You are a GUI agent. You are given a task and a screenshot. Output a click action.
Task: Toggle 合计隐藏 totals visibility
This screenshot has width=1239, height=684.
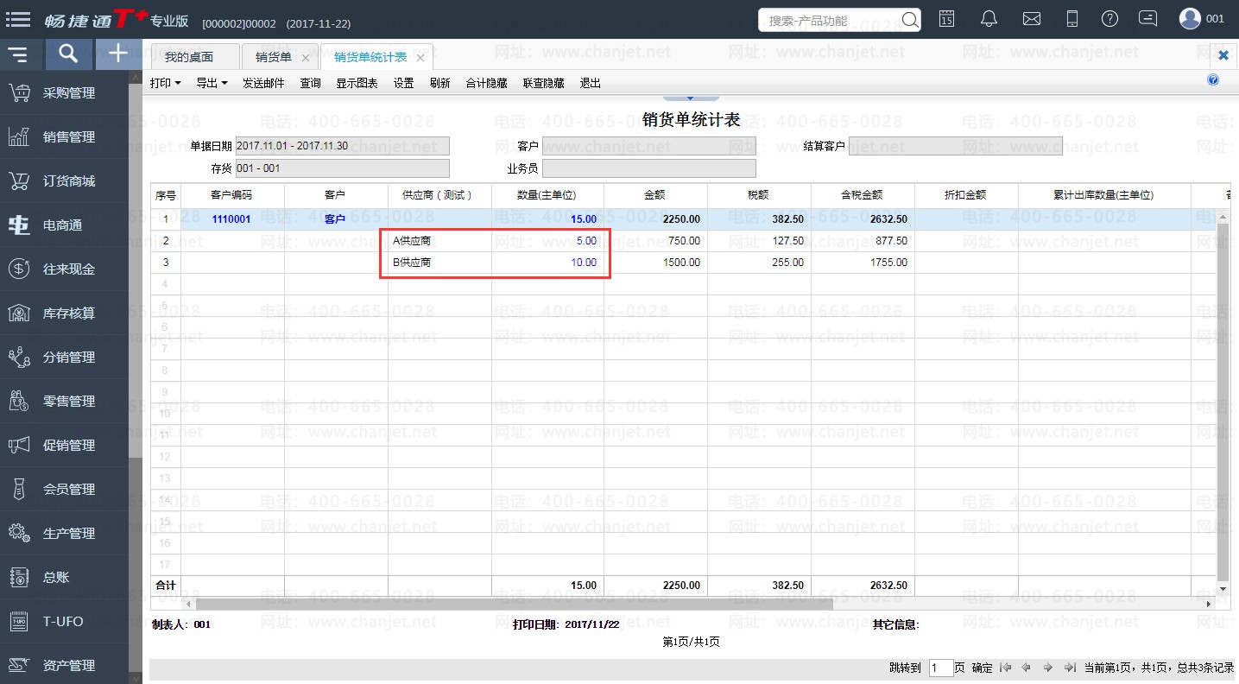(486, 84)
